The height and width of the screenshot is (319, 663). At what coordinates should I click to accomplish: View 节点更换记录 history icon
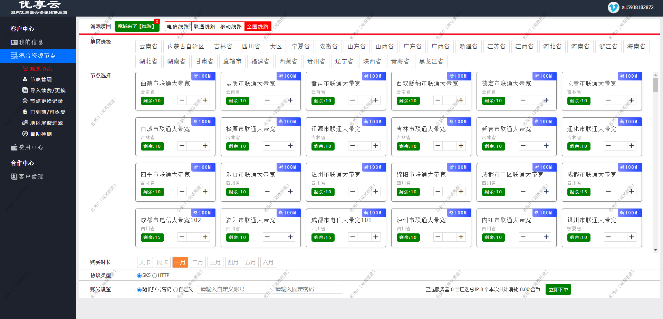pos(25,101)
